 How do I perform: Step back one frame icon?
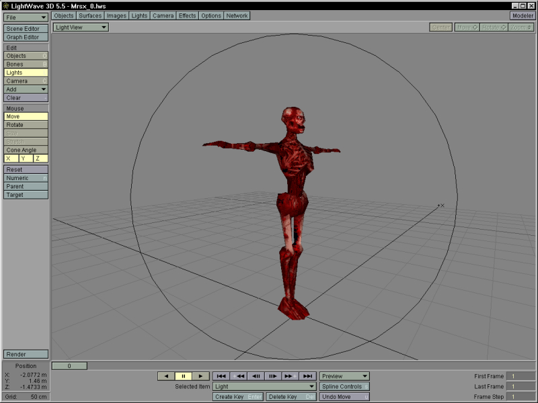point(256,376)
